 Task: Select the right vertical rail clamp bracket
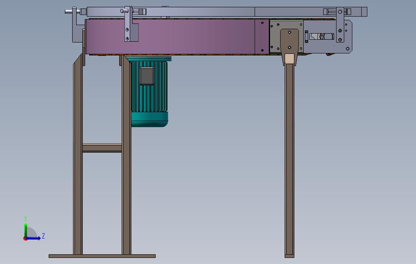pos(340,25)
